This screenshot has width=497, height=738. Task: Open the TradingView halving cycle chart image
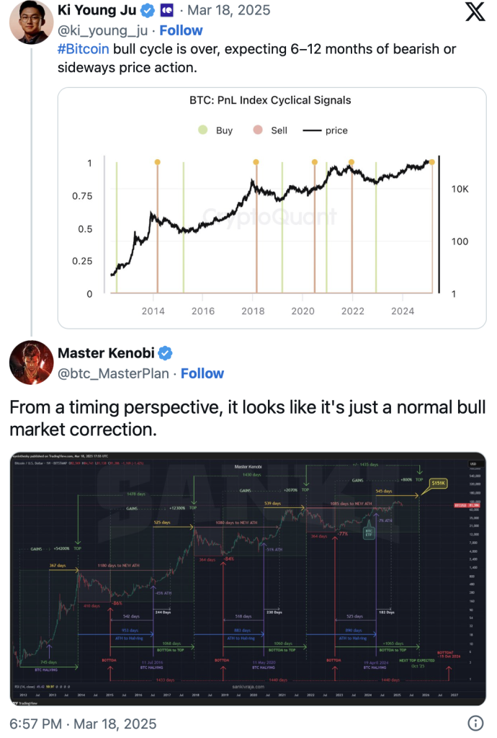pyautogui.click(x=248, y=579)
